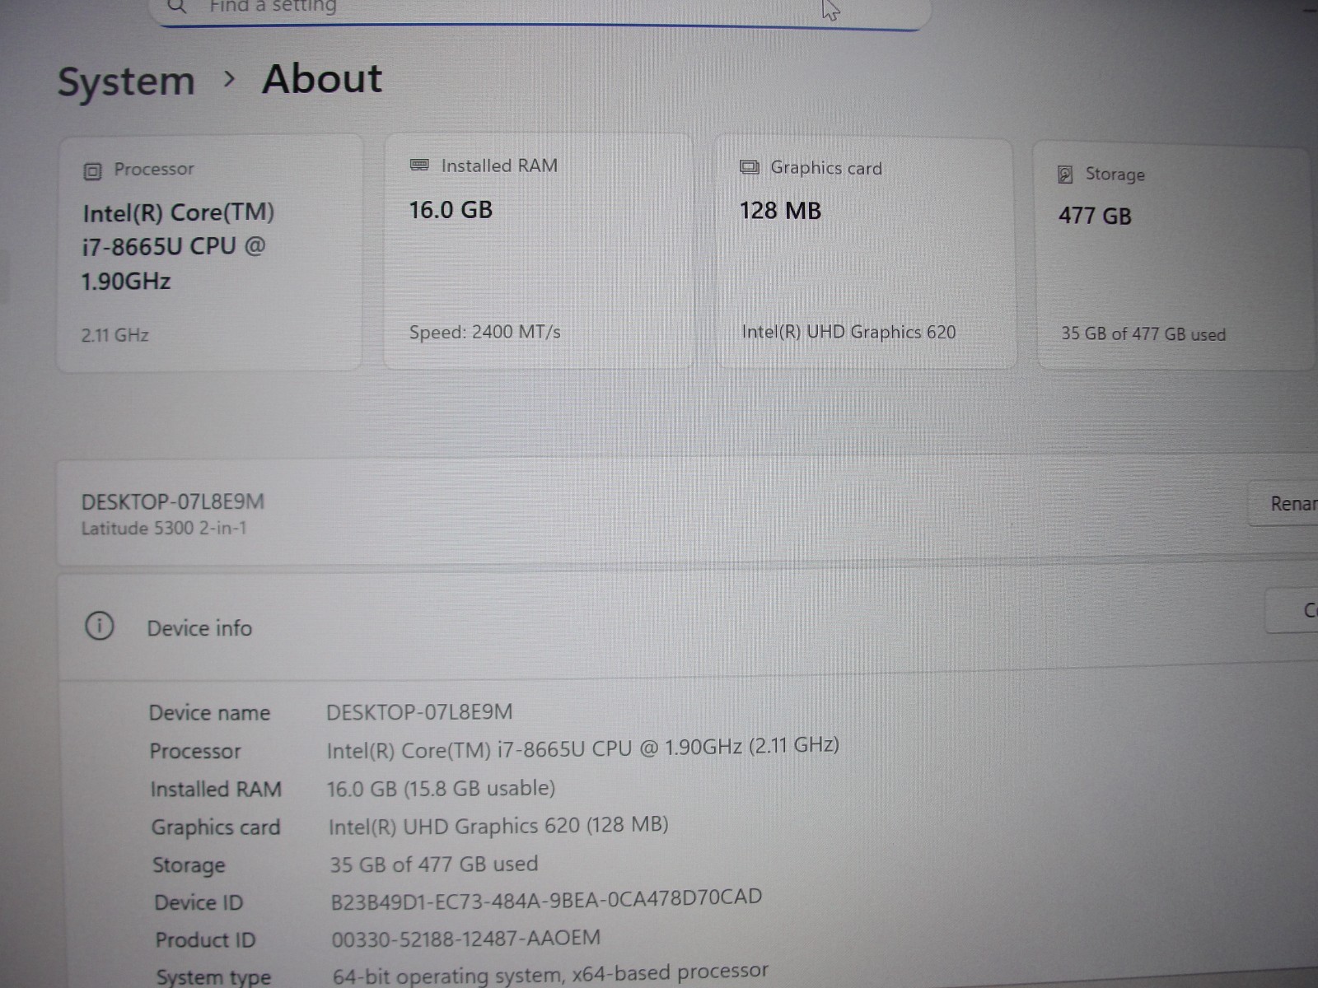The width and height of the screenshot is (1318, 988).
Task: Select the '2.11 GHz' processor speed text
Action: tap(115, 335)
